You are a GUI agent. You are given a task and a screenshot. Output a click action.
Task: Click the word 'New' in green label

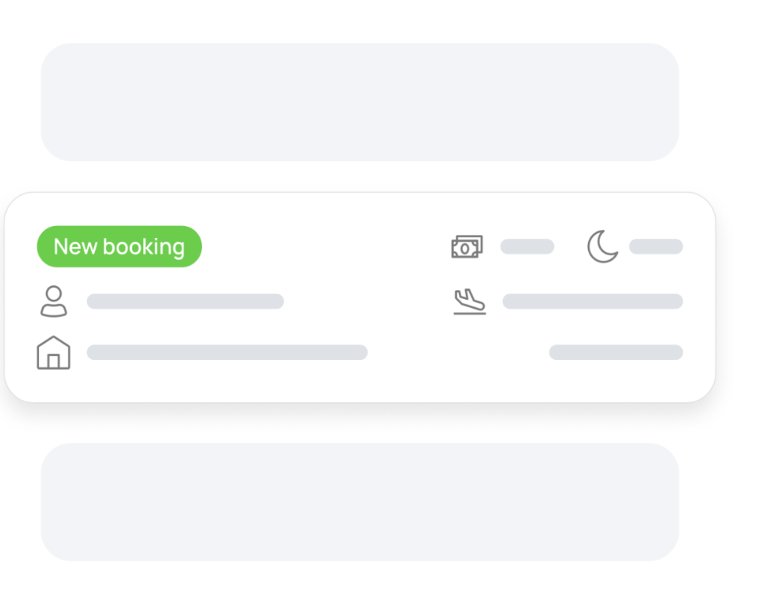point(75,246)
